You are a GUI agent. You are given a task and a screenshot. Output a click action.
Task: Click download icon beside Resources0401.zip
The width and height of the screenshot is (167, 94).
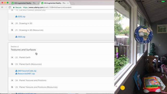(x=16, y=74)
